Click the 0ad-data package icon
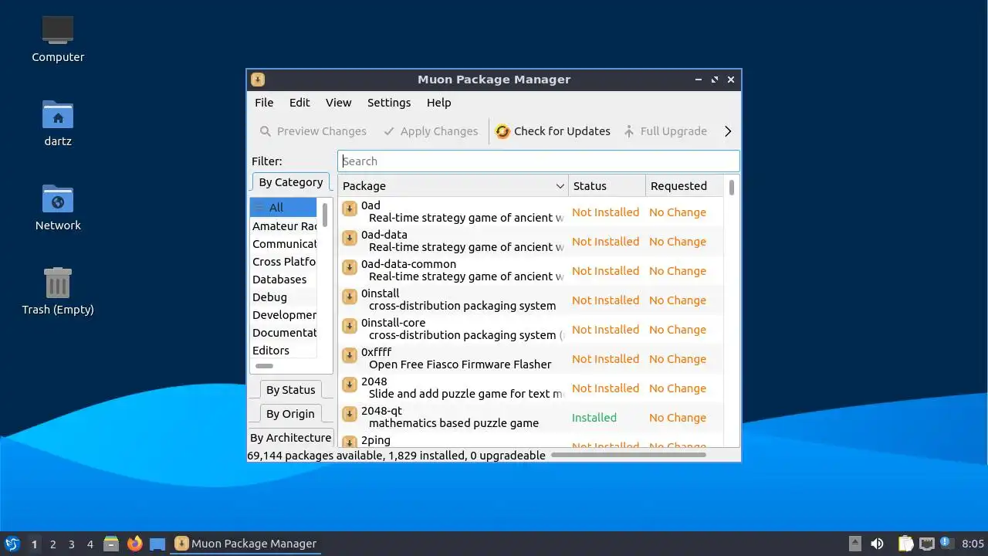This screenshot has width=988, height=556. click(350, 239)
